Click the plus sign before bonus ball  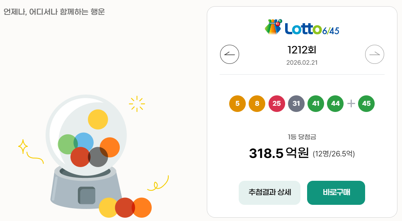coord(351,104)
